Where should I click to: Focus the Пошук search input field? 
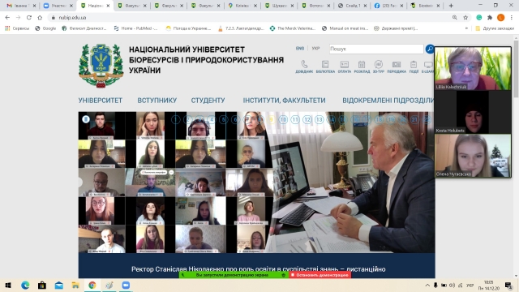click(x=376, y=49)
